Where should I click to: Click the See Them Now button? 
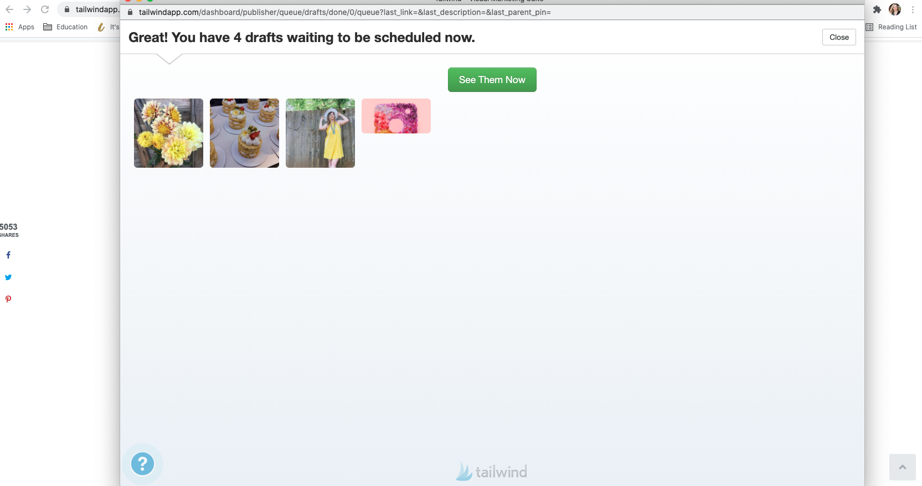(492, 80)
